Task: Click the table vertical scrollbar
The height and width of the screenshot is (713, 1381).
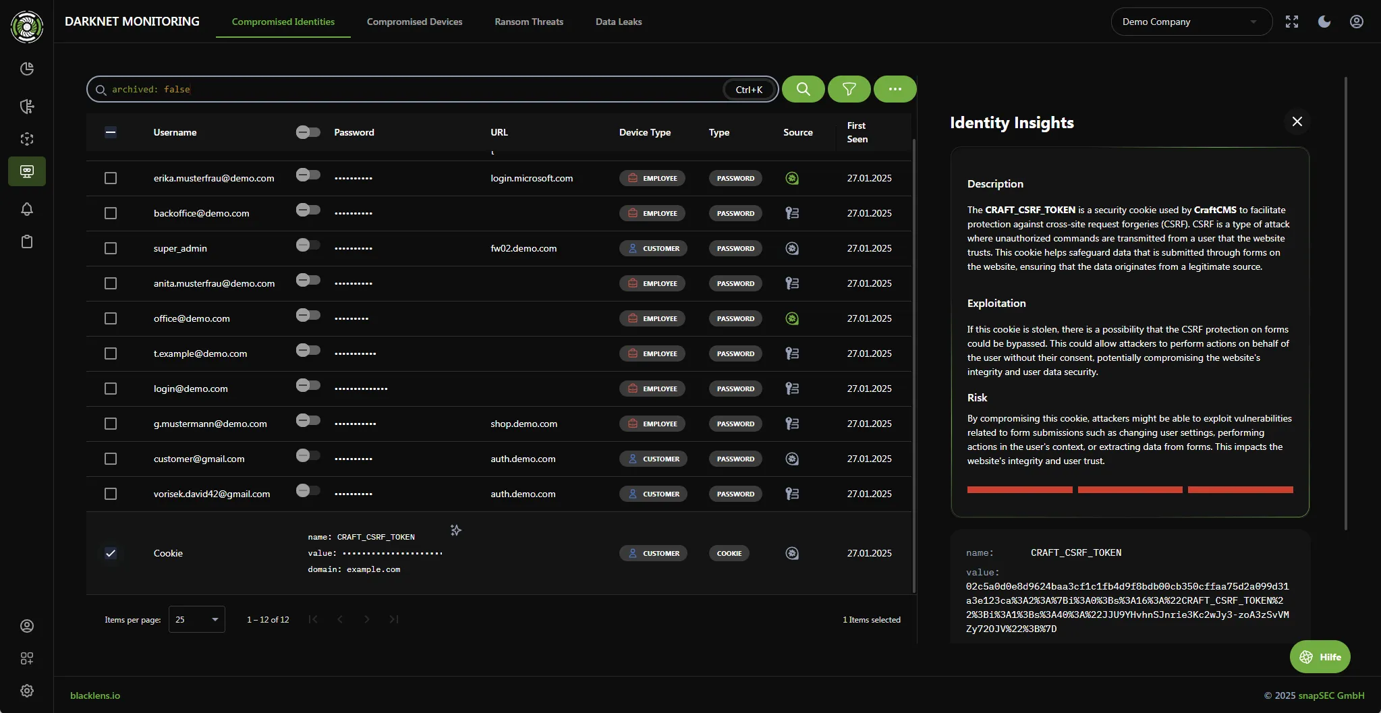Action: coord(914,366)
